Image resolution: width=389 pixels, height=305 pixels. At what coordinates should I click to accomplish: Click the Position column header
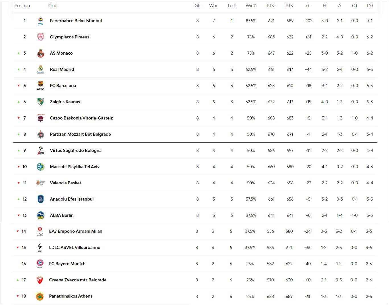tap(22, 6)
